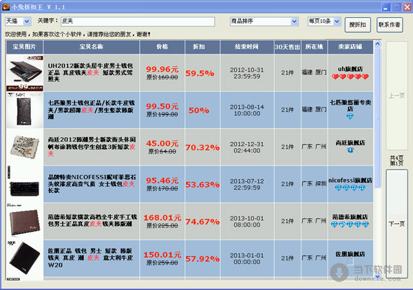Image resolution: width=413 pixels, height=290 pixels.
Task: Click the app icon in title bar
Action: tap(6, 7)
